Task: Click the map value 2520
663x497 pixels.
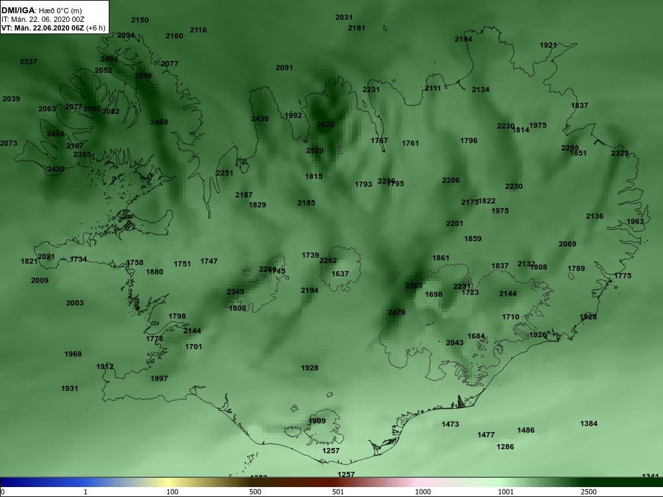Action: pyautogui.click(x=314, y=150)
